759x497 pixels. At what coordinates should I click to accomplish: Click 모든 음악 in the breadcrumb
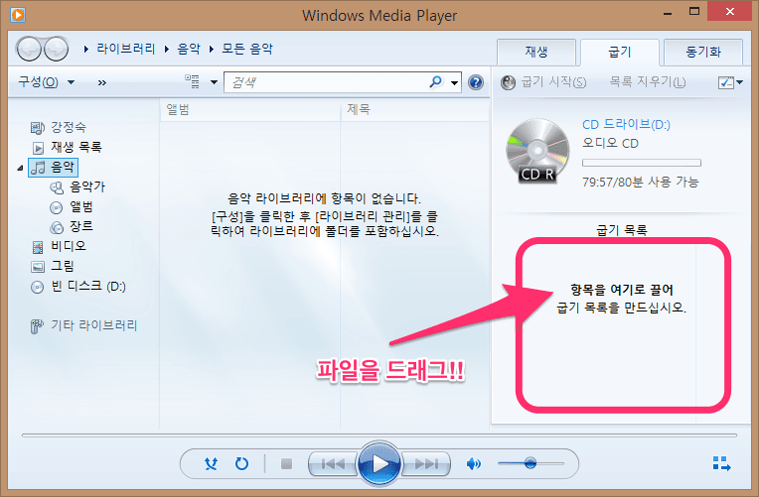click(247, 49)
